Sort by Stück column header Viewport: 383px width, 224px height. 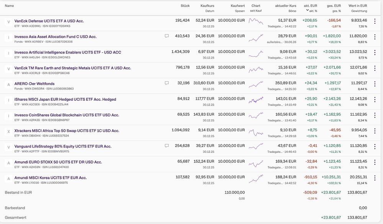[185, 6]
